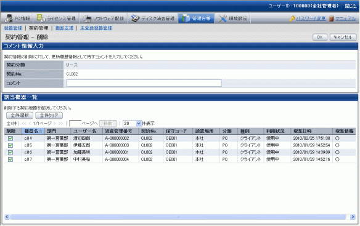Click the 収集情報 circle for 伊藤五郎 row
The width and height of the screenshot is (360, 226).
point(337,145)
